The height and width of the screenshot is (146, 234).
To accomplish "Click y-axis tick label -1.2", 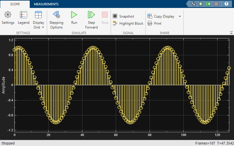I will coord(10,130).
